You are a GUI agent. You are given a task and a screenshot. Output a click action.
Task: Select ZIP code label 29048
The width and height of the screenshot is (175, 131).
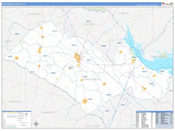click(x=162, y=71)
